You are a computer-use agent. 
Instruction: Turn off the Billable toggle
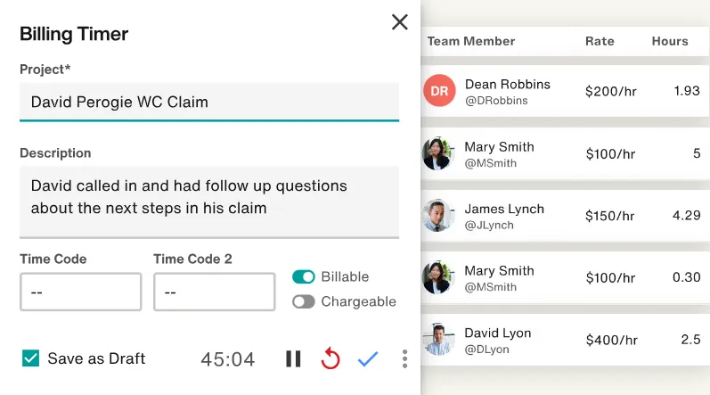[x=304, y=276]
